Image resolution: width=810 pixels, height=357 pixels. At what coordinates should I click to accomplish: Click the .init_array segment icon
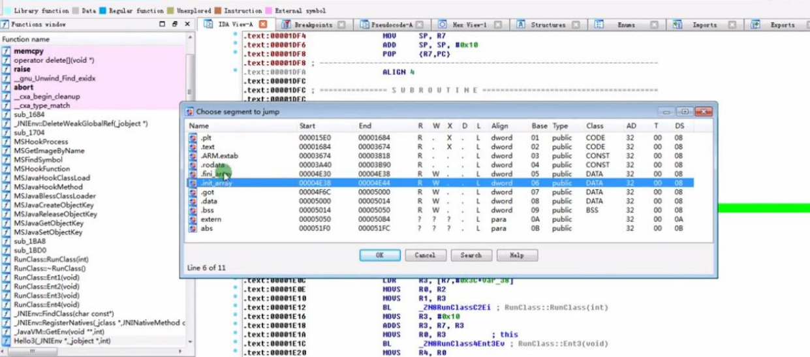(x=193, y=183)
